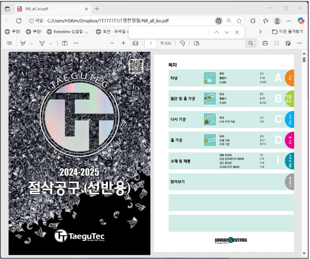The image size is (310, 259).
Task: Click the find-on-page icon in address bar
Action: (x=218, y=21)
